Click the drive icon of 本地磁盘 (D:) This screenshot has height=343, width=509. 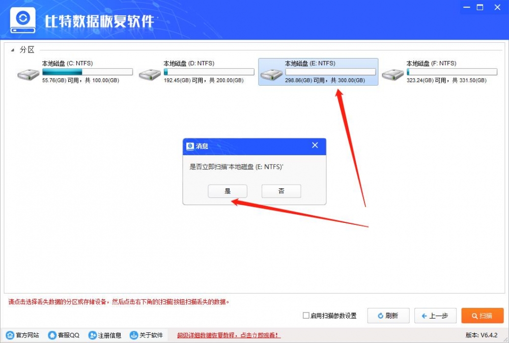pos(149,74)
